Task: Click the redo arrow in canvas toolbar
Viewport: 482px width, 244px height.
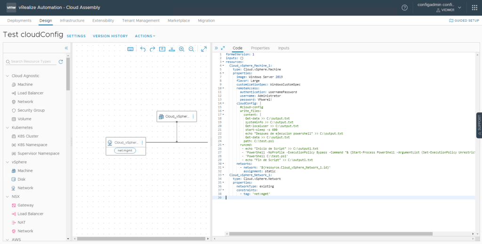Action: click(153, 49)
